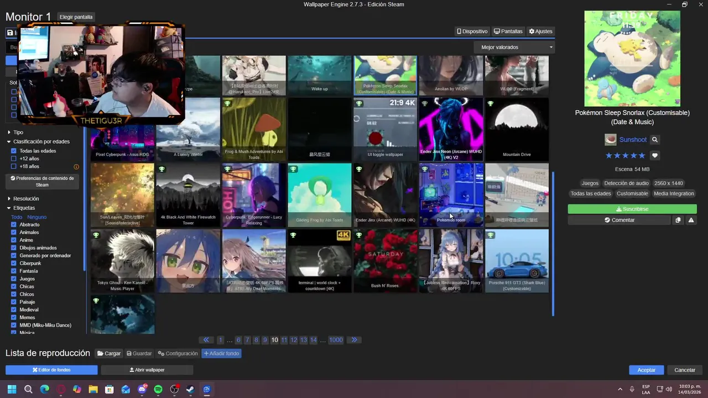
Task: Click the trophy badge on Porsche 911 GT3 thumbnail
Action: 491,235
